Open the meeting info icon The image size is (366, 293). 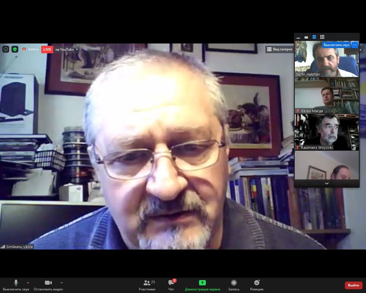(6, 49)
